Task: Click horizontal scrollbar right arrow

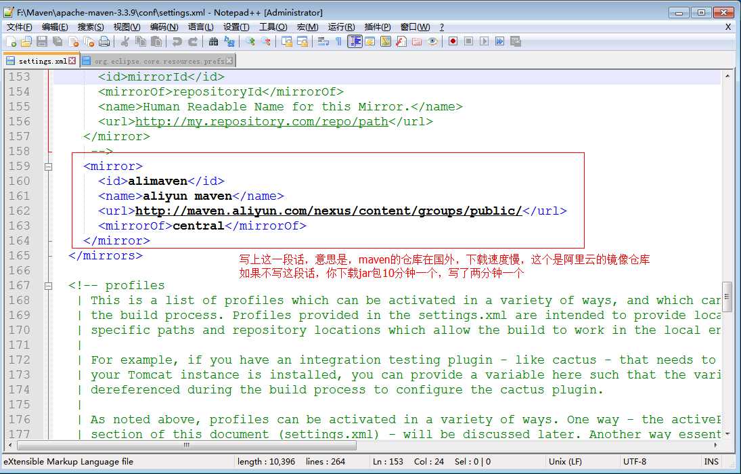Action: click(x=715, y=445)
